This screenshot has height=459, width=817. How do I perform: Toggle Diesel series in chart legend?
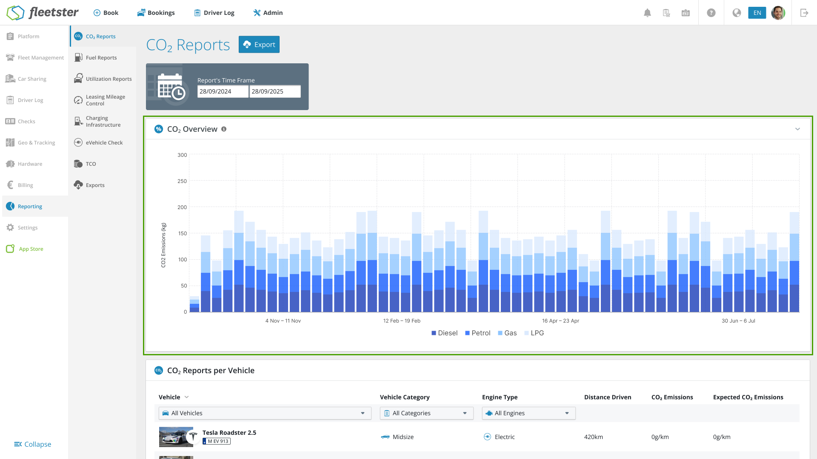(x=447, y=333)
